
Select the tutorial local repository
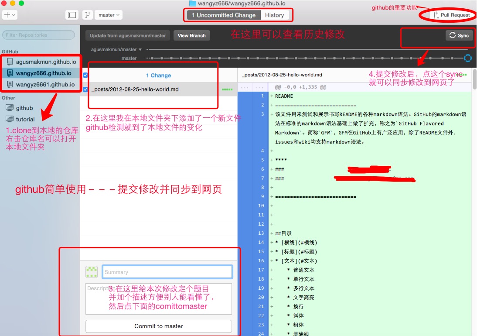40,119
